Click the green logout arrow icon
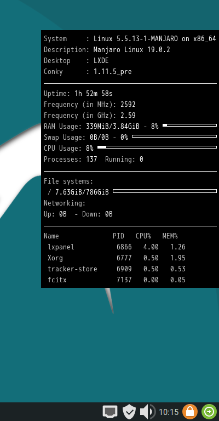This screenshot has width=219, height=421. 209,412
